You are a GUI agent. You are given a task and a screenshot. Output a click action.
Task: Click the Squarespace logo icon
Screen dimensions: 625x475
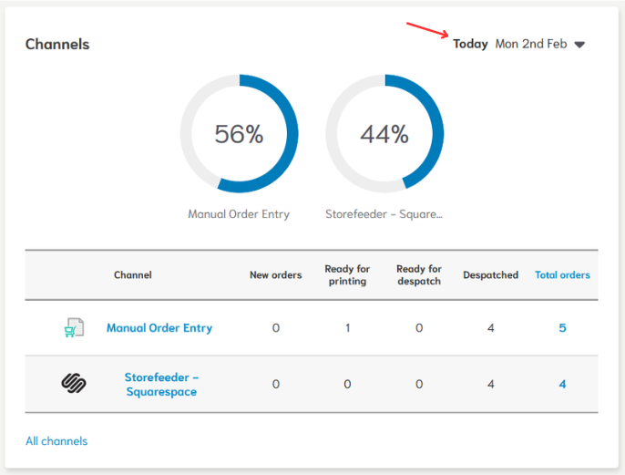tap(74, 384)
